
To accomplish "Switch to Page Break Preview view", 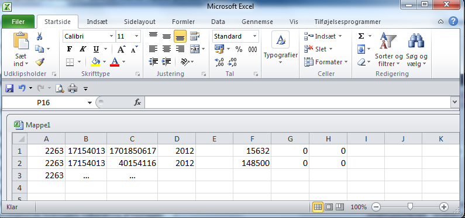I will click(x=339, y=207).
